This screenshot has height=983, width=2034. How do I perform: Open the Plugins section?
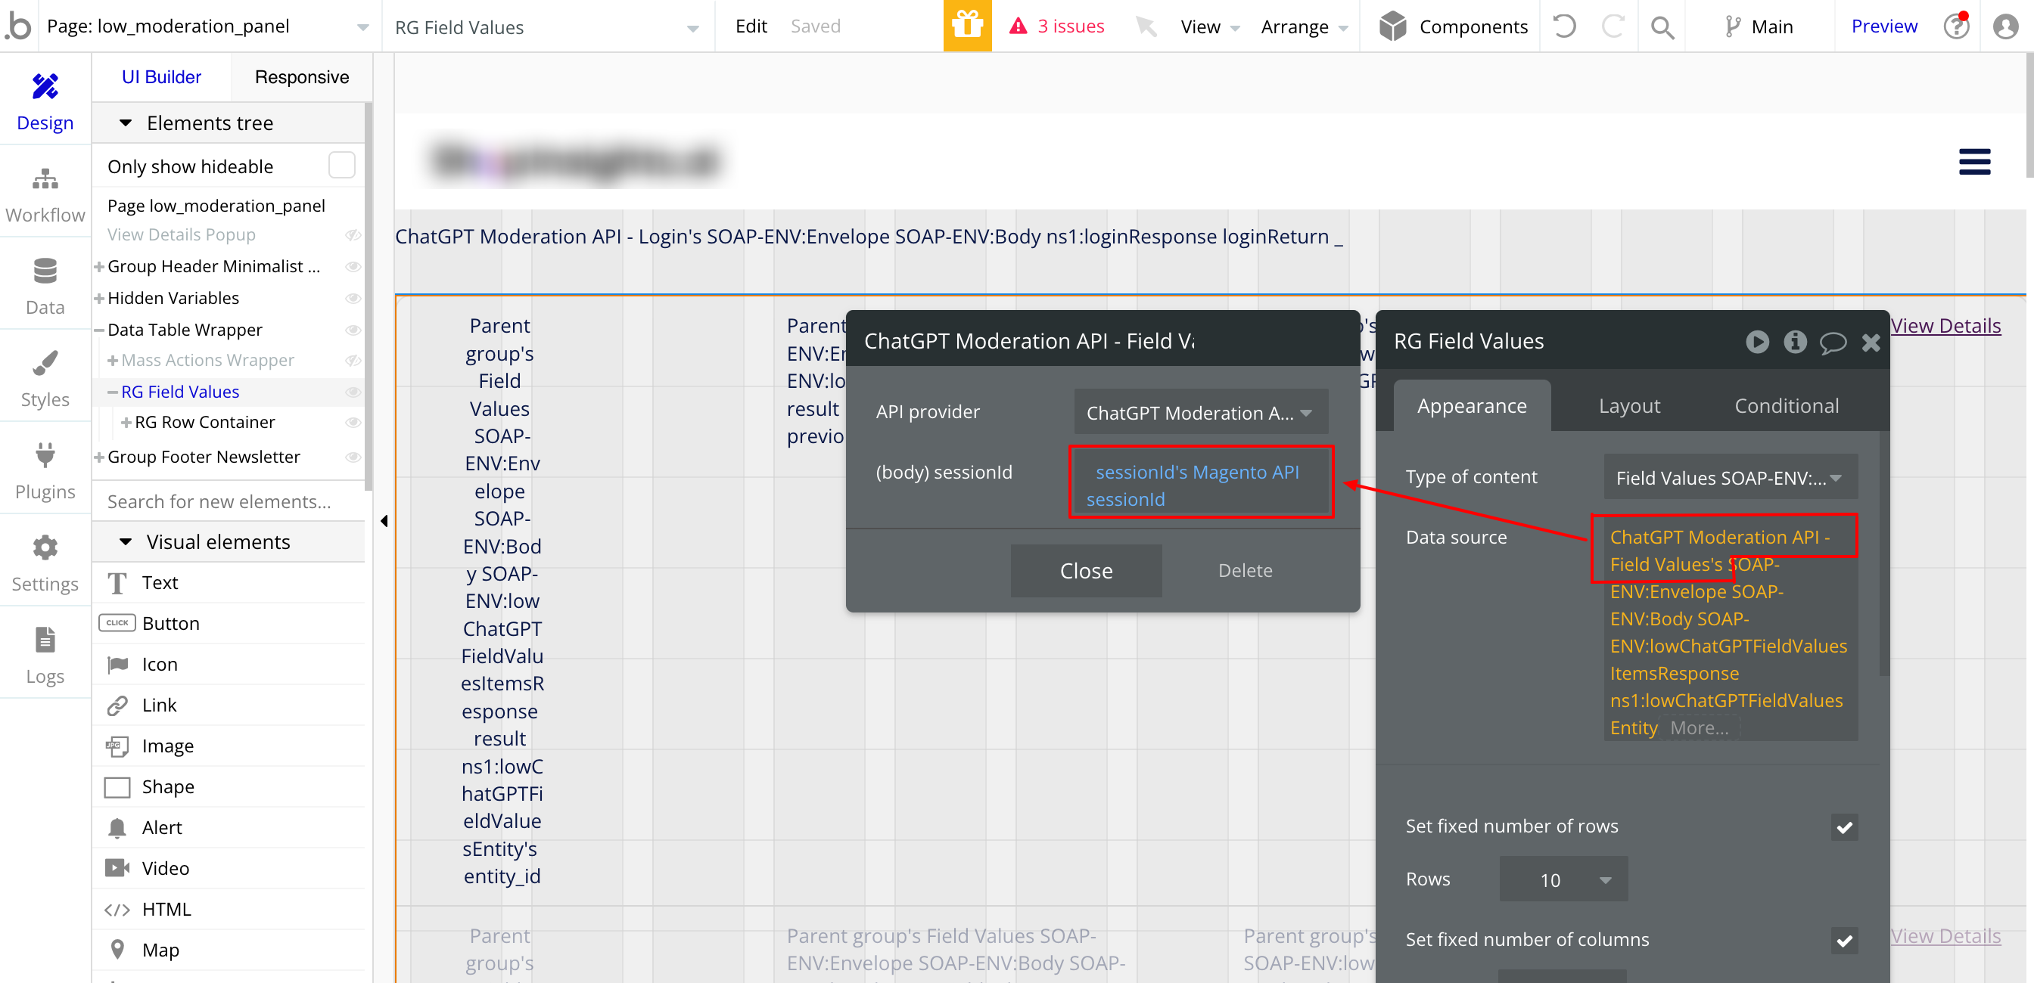pos(45,470)
